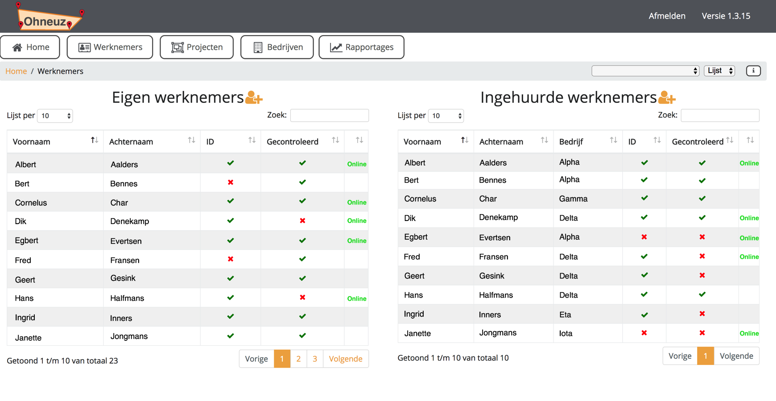Toggle Gecontroleerd checkmark for Hans Halfmans from Delta
This screenshot has width=776, height=401.
(702, 295)
